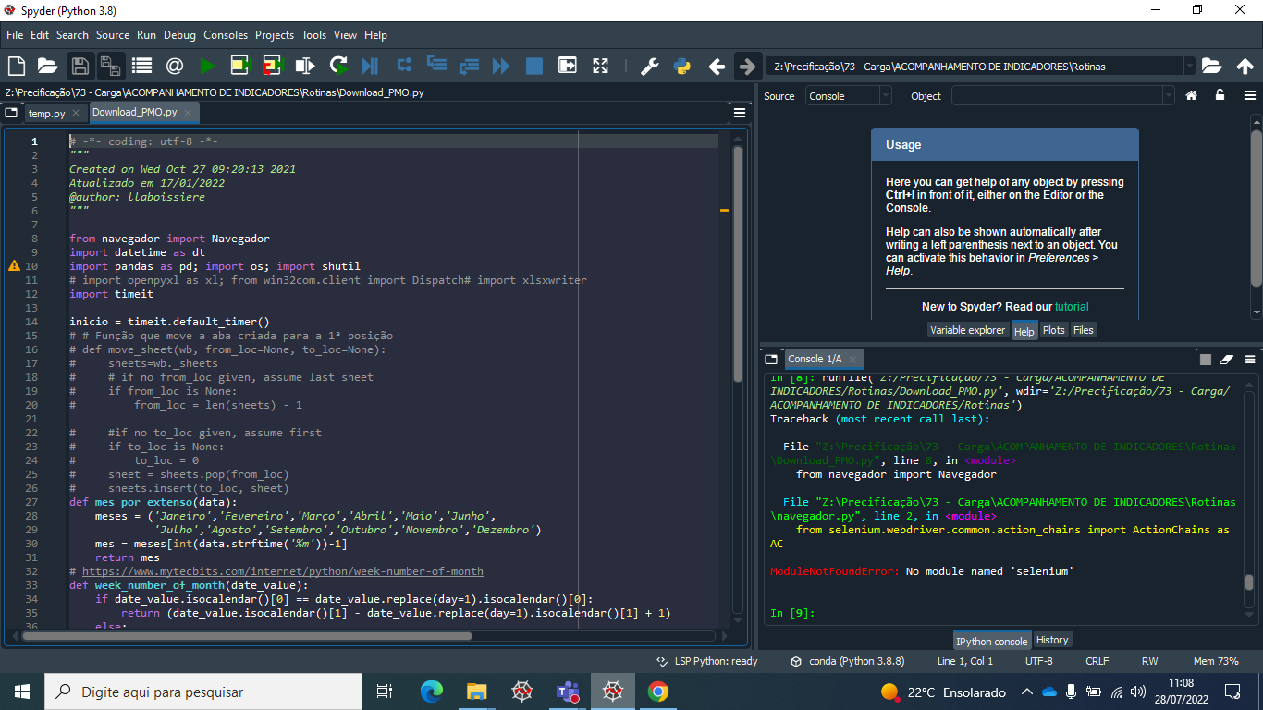
Task: Expand the Object combo box
Action: 1168,96
